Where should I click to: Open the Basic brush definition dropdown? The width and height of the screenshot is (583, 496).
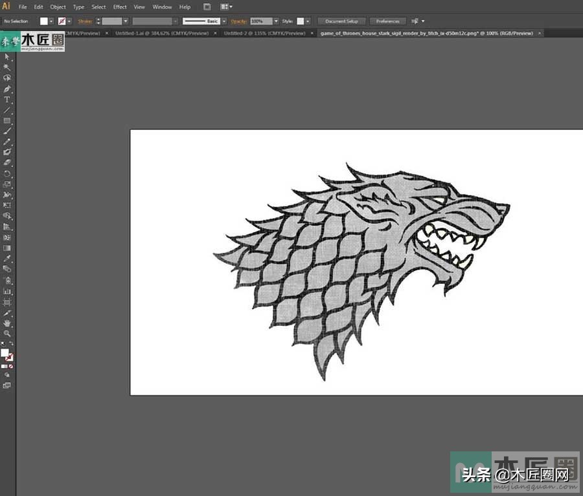coord(224,21)
